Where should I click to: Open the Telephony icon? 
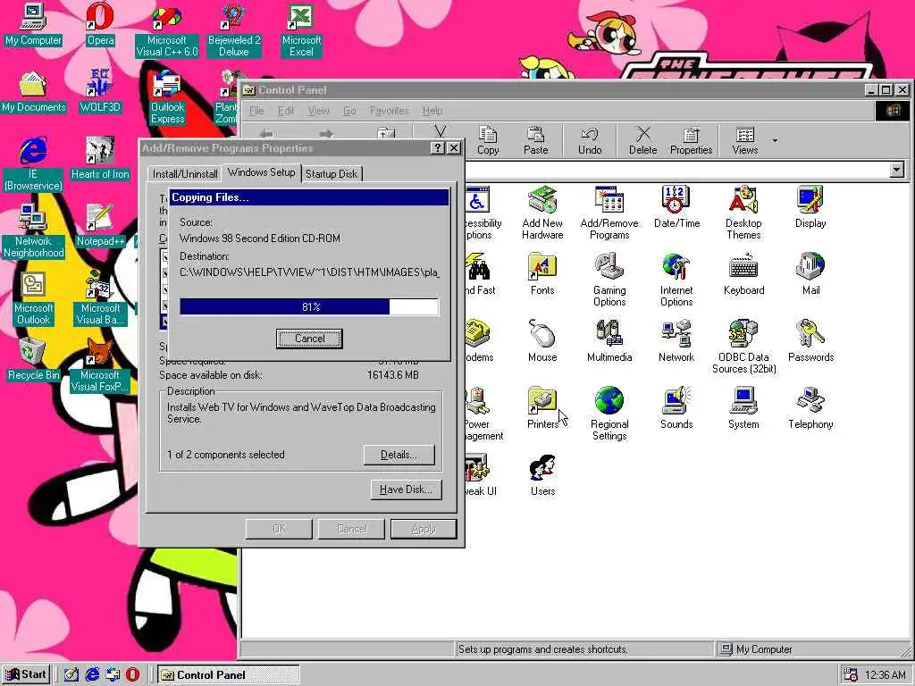[810, 408]
